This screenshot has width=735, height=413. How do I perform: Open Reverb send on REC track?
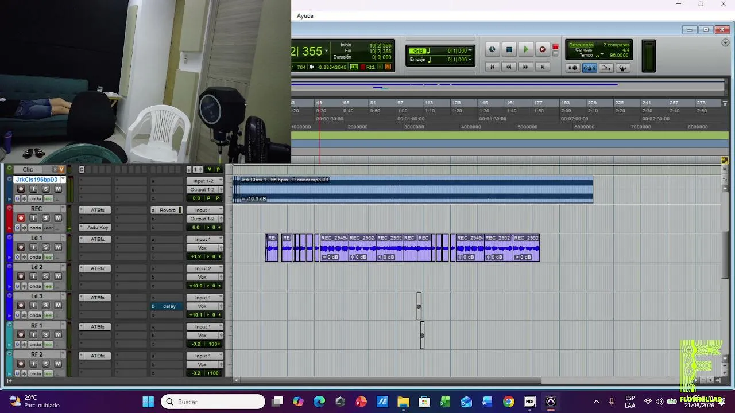[167, 210]
